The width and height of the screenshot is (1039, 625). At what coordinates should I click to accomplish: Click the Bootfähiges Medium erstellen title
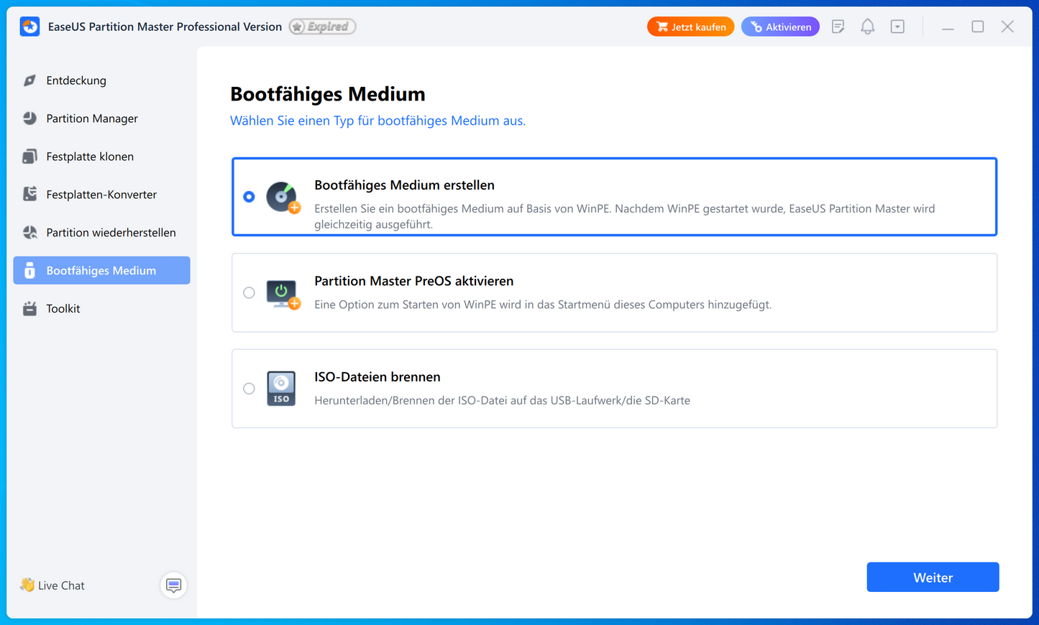pyautogui.click(x=405, y=185)
